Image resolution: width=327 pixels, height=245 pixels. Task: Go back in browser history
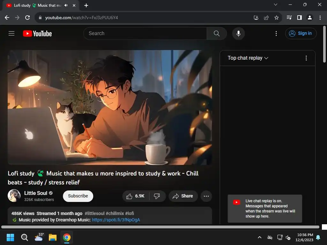point(7,18)
